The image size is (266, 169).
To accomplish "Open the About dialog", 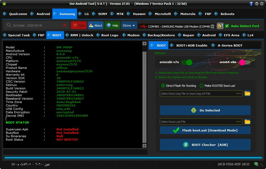I will [96, 25].
